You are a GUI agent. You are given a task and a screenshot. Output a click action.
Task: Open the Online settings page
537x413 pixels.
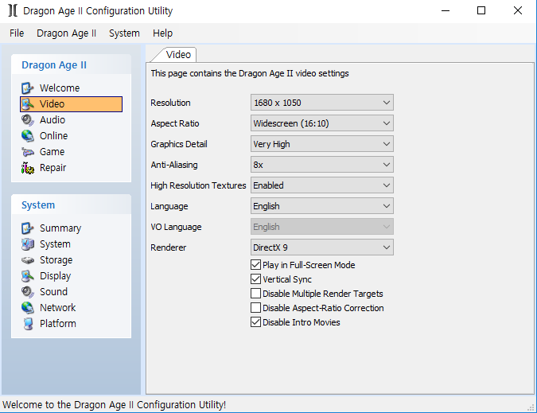pos(54,136)
